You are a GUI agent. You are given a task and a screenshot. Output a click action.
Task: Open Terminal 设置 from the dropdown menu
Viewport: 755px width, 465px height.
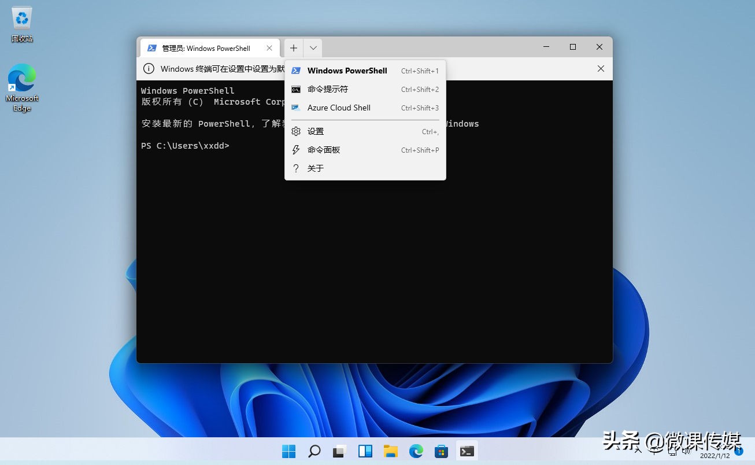316,131
